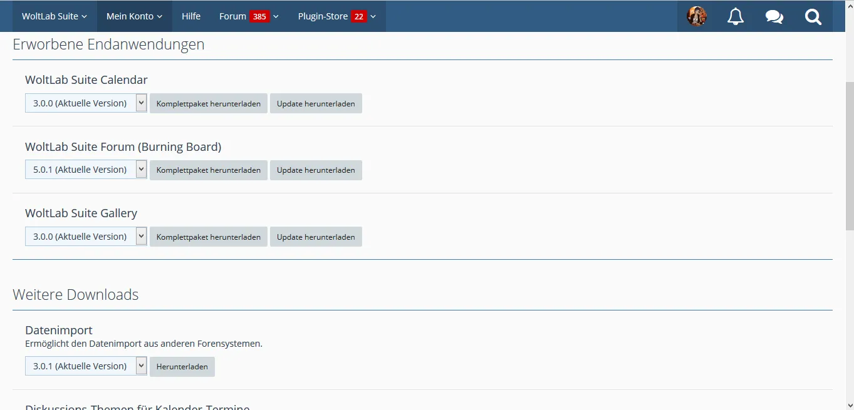Viewport: 854px width, 410px height.
Task: Download update for WoltLab Suite Calendar
Action: [x=316, y=104]
